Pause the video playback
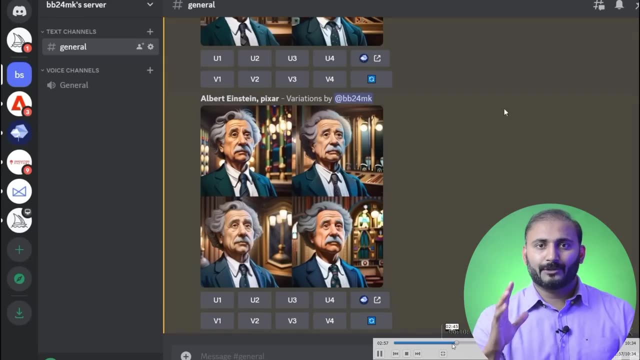This screenshot has width=640, height=360. [379, 353]
